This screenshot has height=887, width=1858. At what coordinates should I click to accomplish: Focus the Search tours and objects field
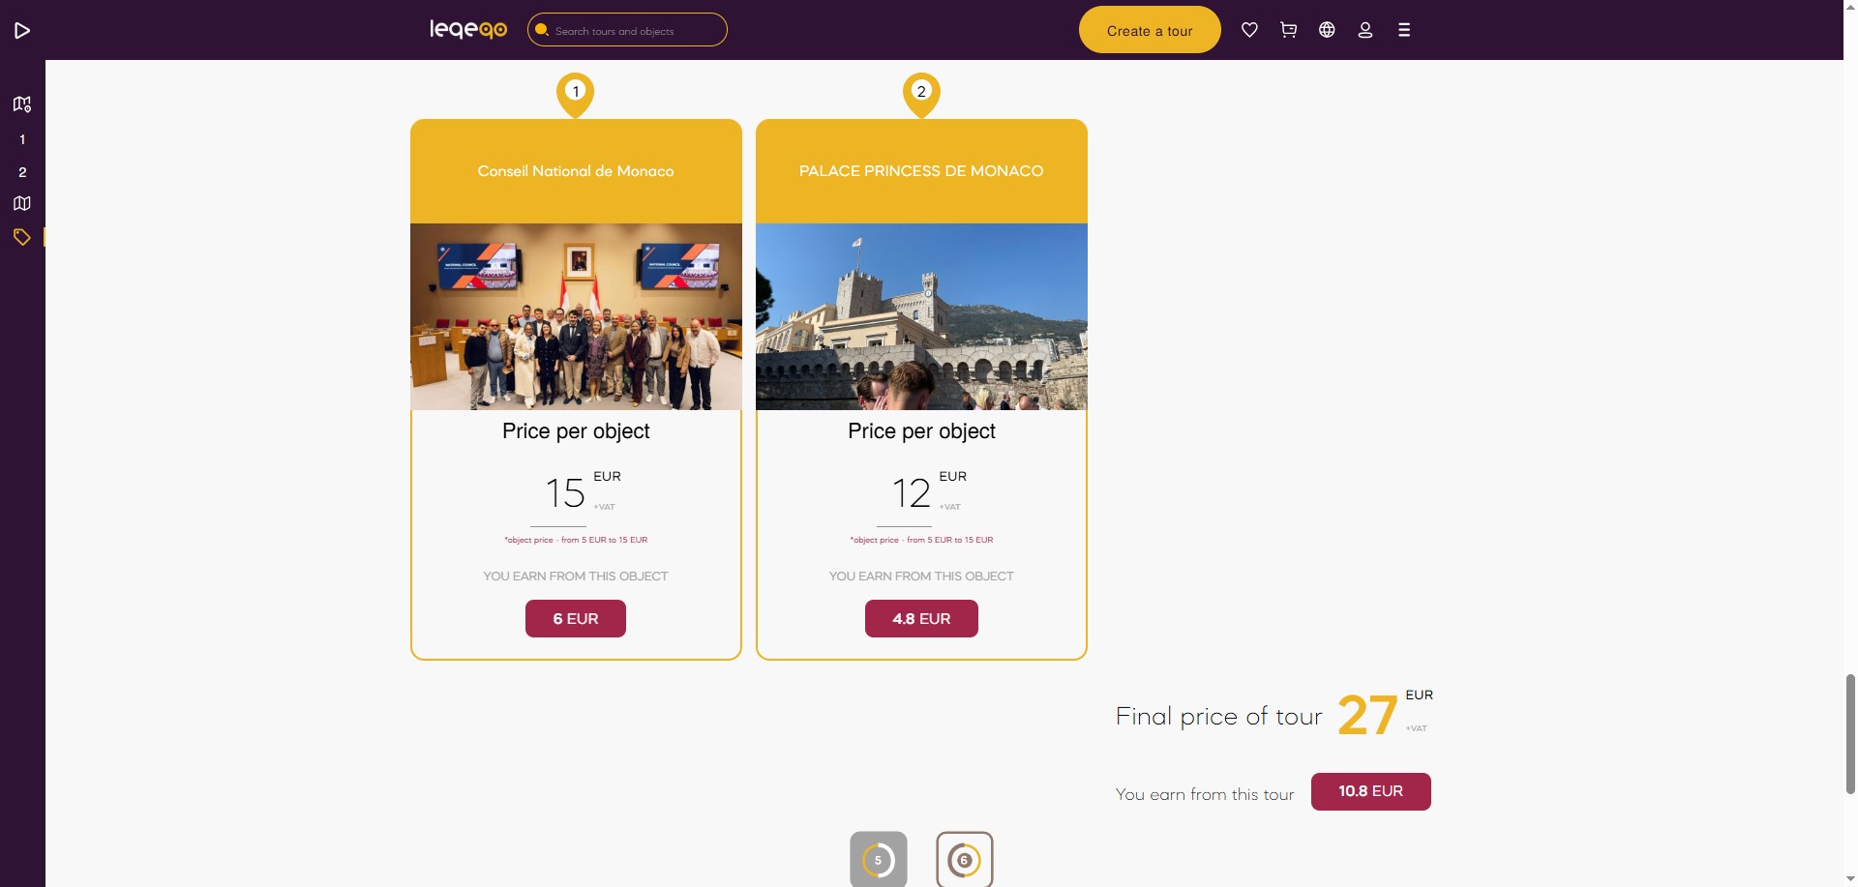pos(627,30)
